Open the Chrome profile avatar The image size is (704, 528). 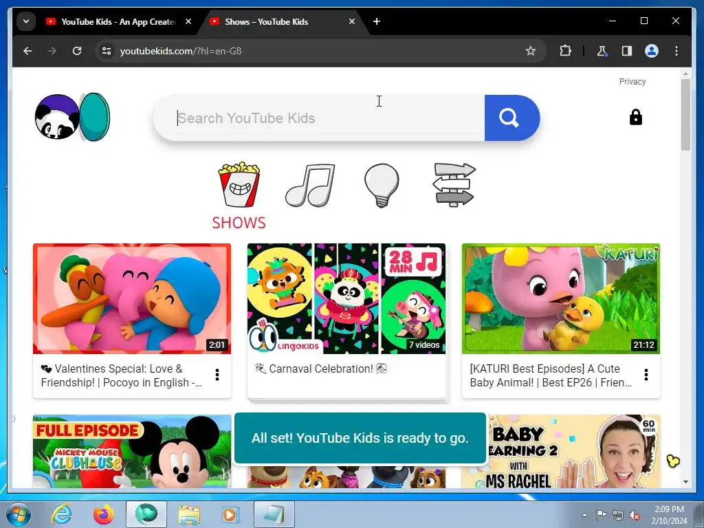[x=652, y=51]
